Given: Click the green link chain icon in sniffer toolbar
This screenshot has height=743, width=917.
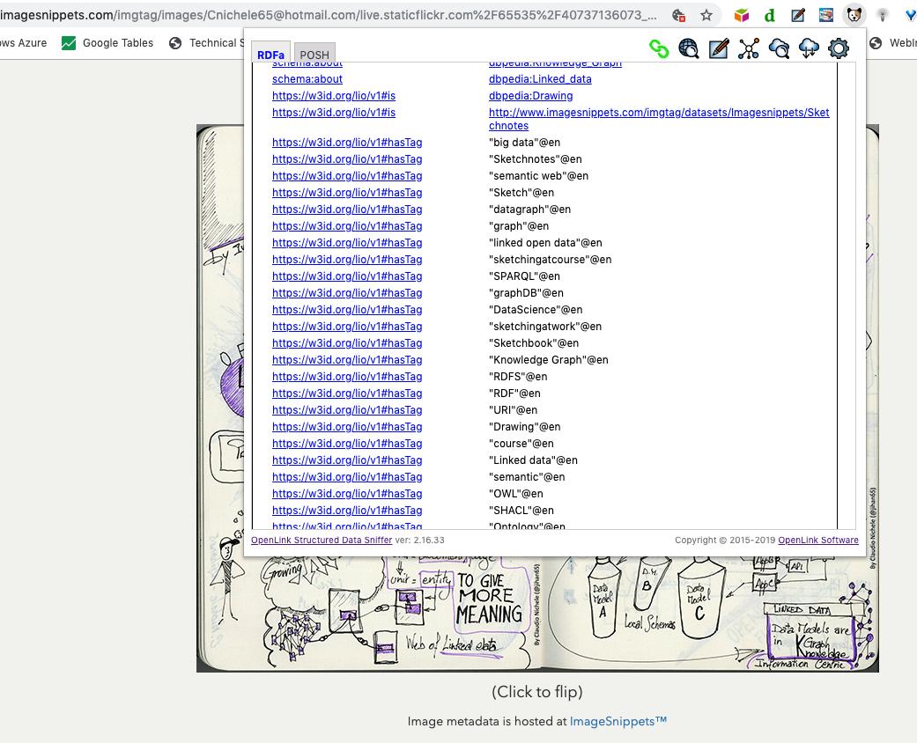Looking at the screenshot, I should coord(659,48).
